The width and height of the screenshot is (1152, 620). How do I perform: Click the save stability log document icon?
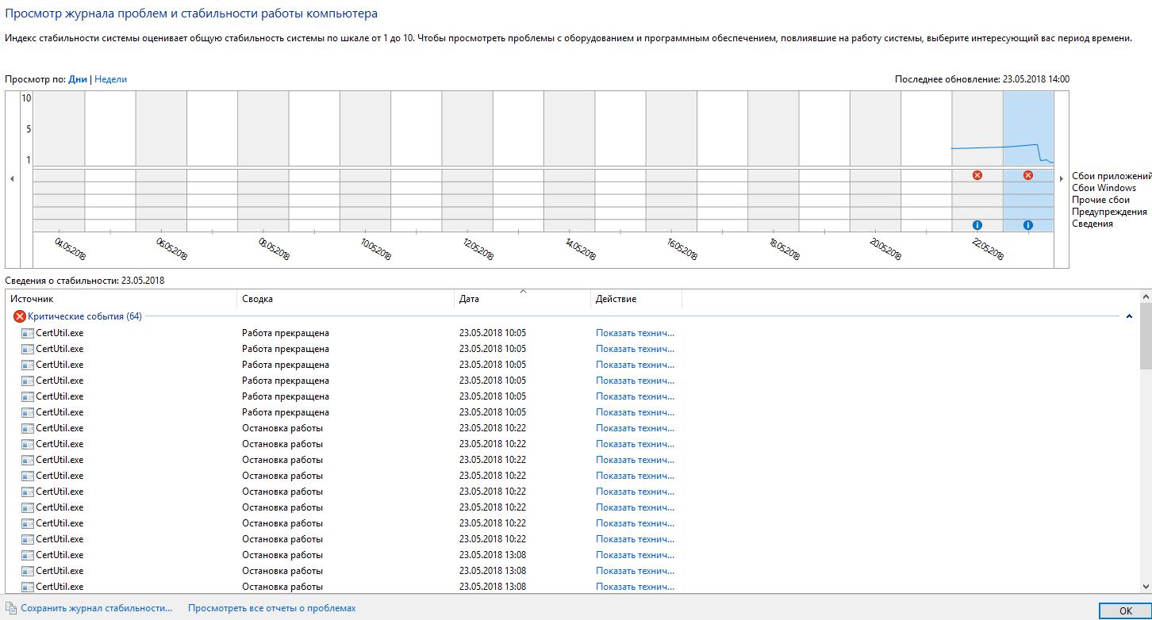[x=10, y=609]
